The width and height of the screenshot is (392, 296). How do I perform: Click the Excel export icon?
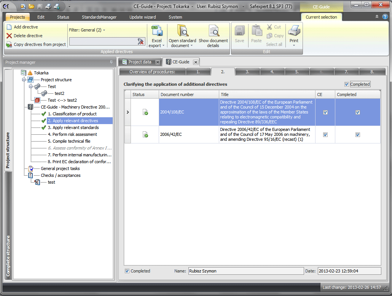pos(157,31)
